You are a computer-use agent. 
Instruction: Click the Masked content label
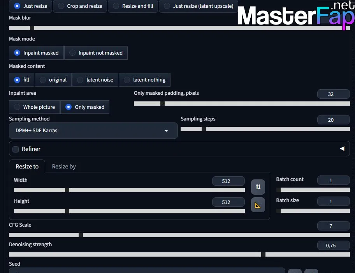point(27,66)
